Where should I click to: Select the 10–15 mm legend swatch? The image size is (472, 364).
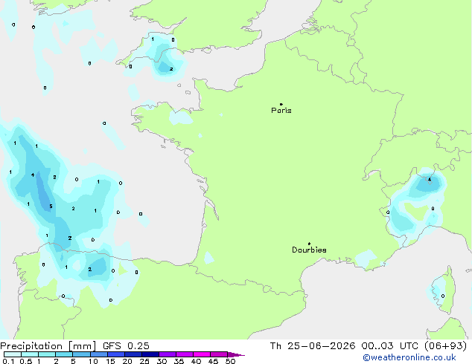point(98,354)
